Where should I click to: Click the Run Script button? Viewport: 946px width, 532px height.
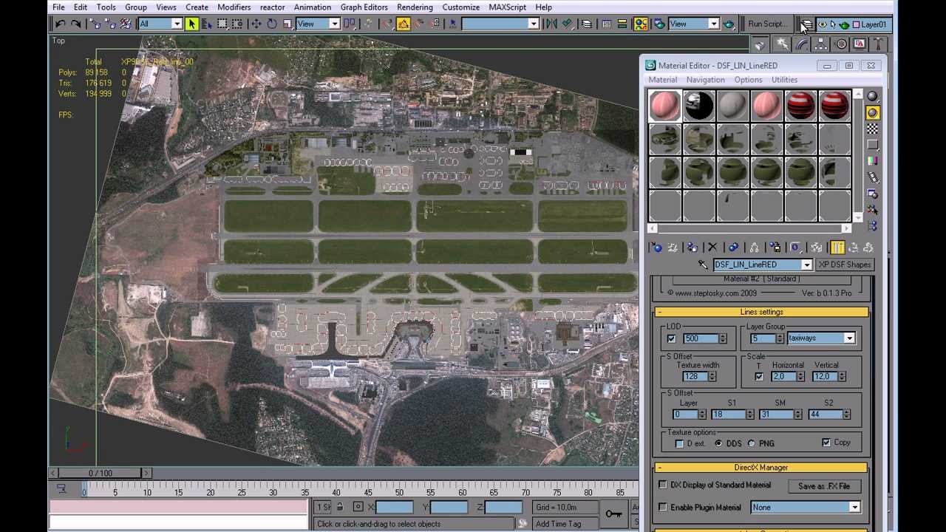(767, 24)
